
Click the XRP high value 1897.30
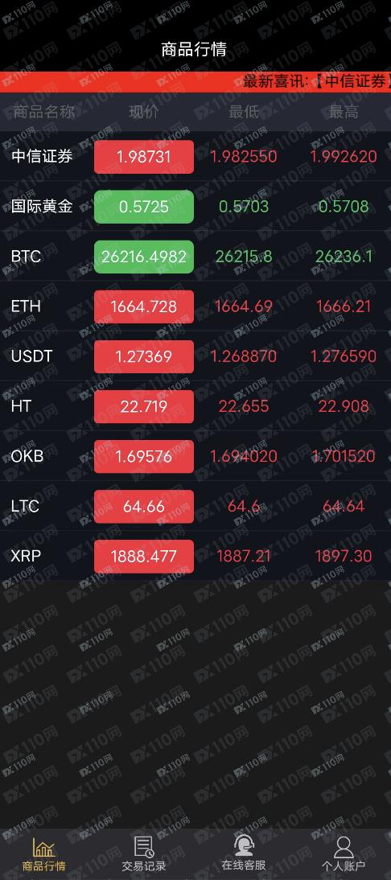[x=344, y=556]
